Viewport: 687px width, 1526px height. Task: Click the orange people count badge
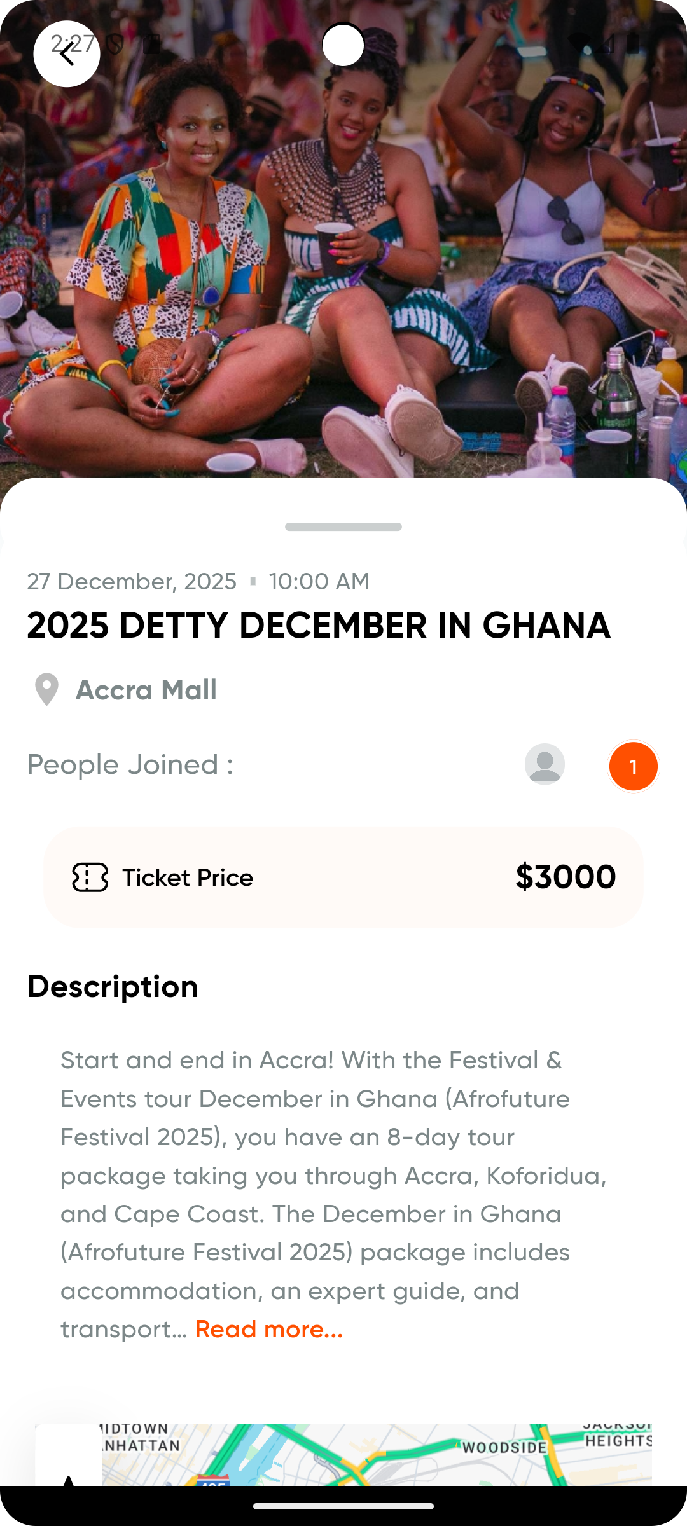point(633,766)
